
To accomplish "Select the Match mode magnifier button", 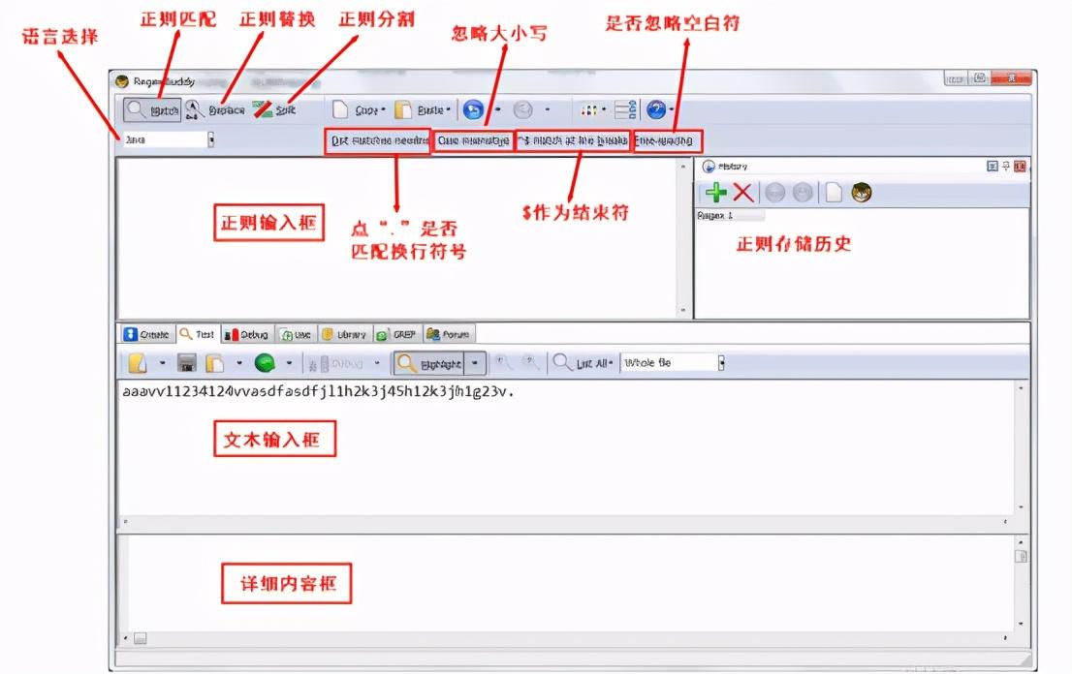I will point(152,110).
